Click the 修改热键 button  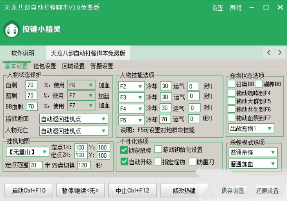point(184,190)
